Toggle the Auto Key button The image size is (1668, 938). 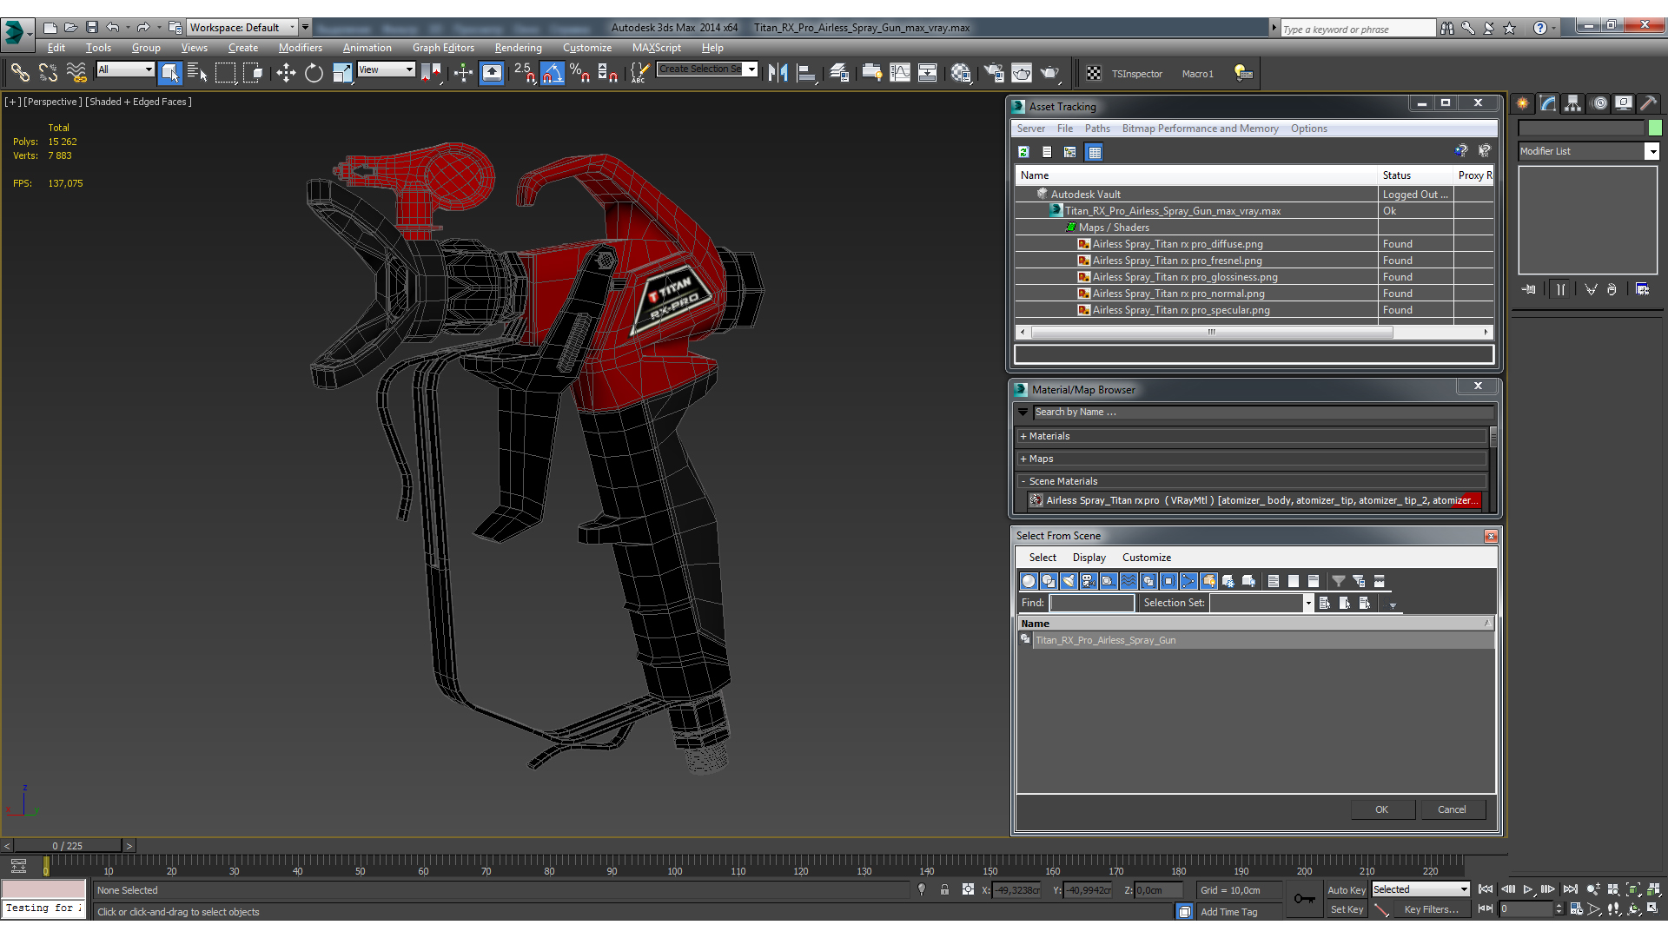(x=1346, y=890)
